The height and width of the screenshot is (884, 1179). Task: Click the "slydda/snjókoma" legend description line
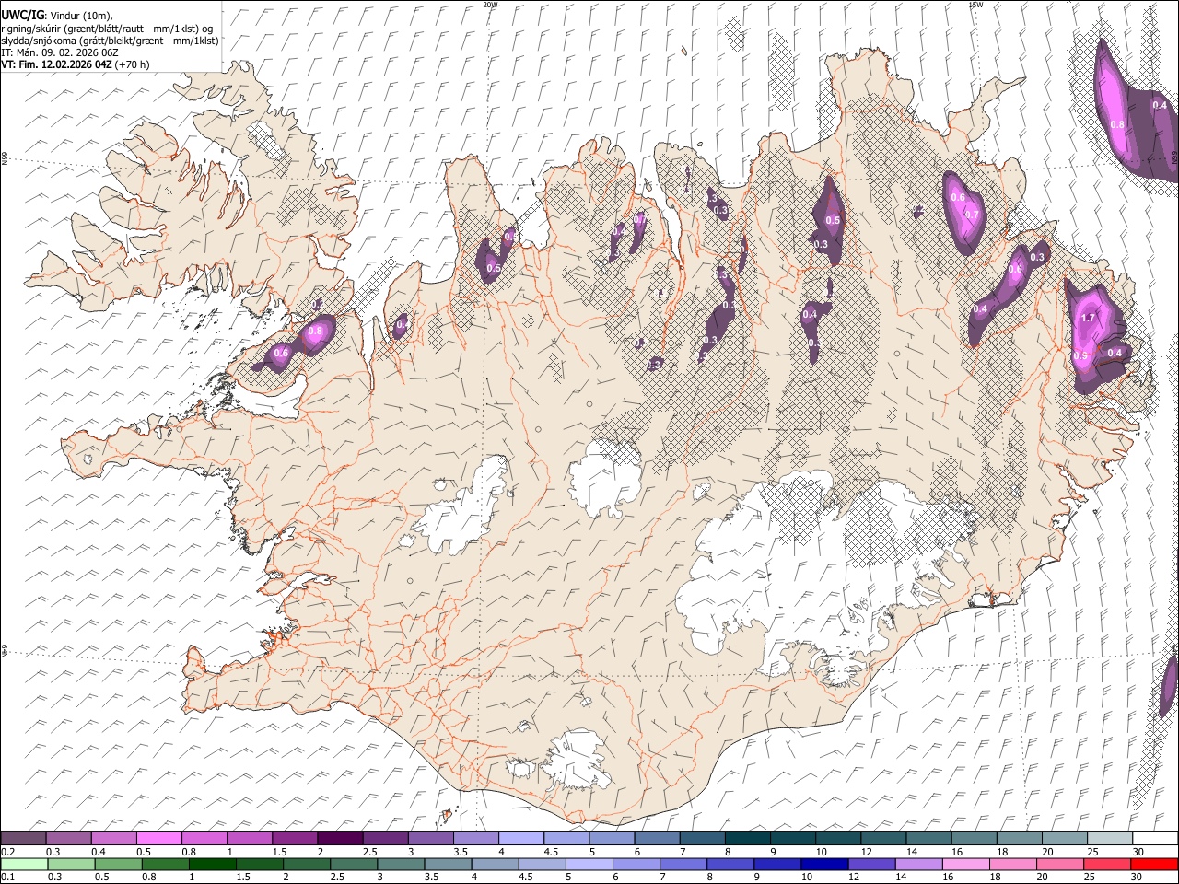tap(110, 41)
